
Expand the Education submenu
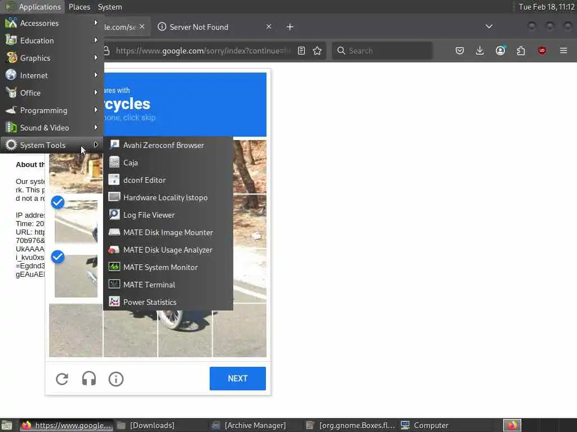[52, 40]
